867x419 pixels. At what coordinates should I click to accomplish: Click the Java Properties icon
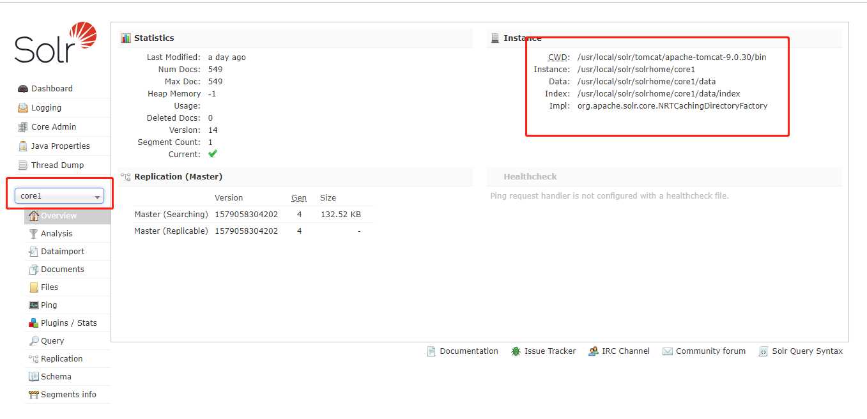pos(23,146)
